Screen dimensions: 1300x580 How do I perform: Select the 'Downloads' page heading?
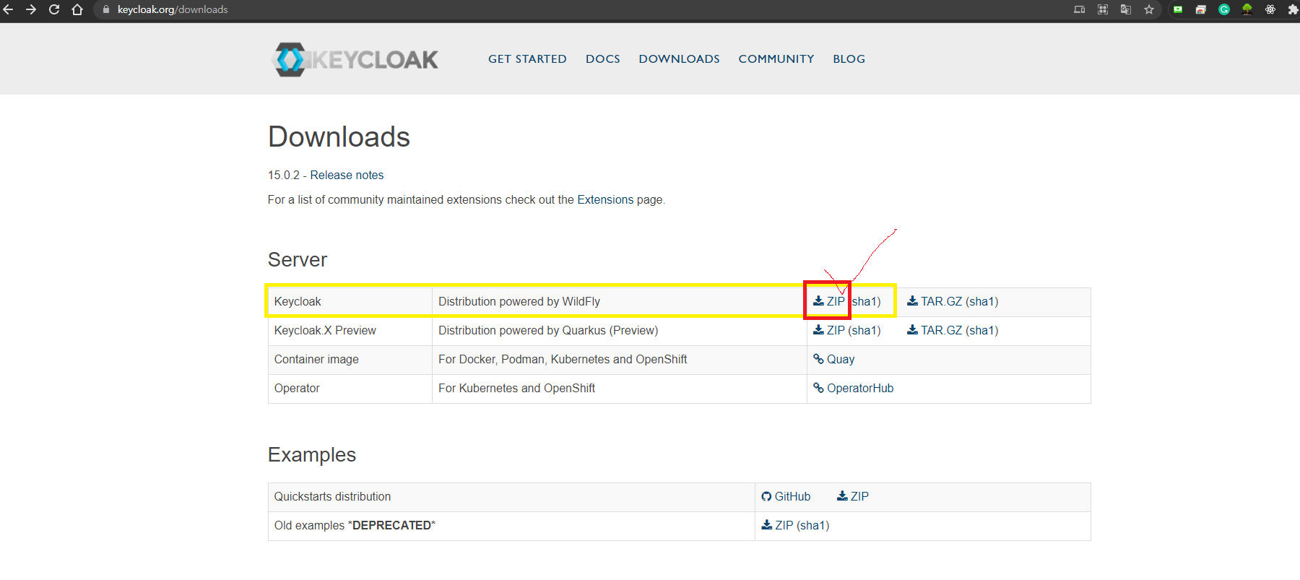[x=339, y=137]
